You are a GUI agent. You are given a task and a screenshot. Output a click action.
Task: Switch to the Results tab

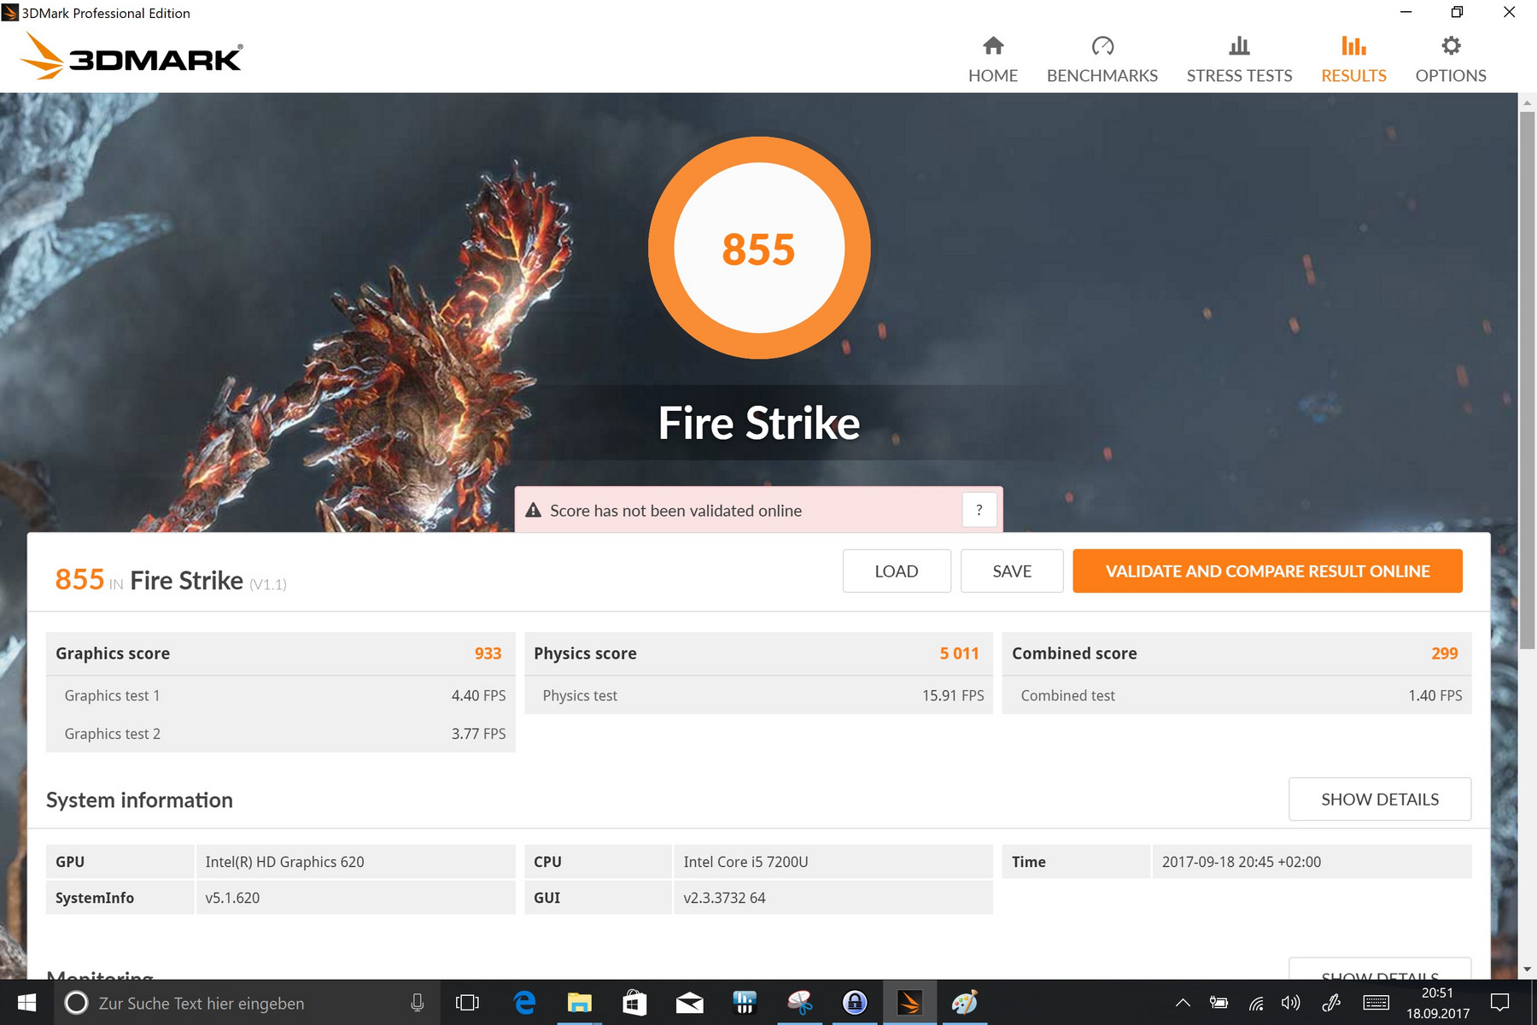(1353, 60)
